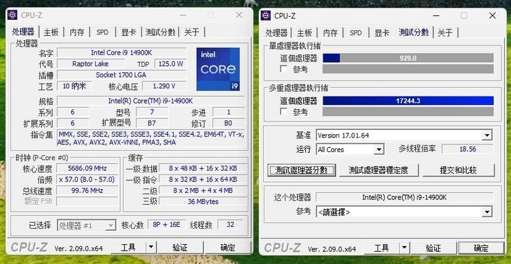The image size is (511, 264).
Task: Click the 測試處理器穩定度 button
Action: click(x=378, y=170)
